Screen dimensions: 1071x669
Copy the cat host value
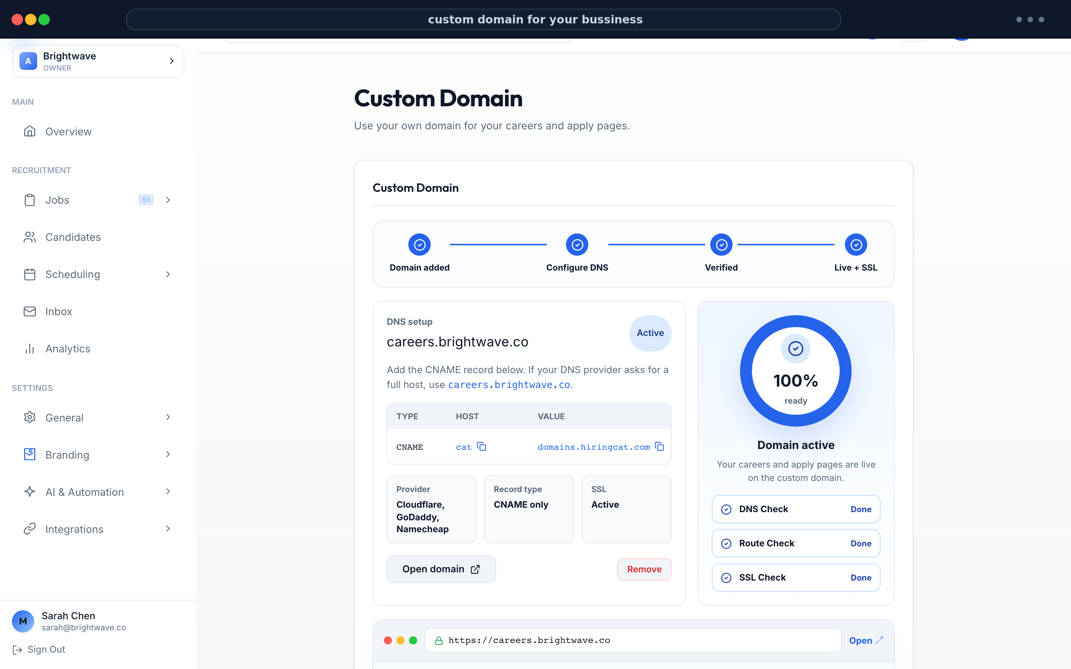pyautogui.click(x=482, y=446)
